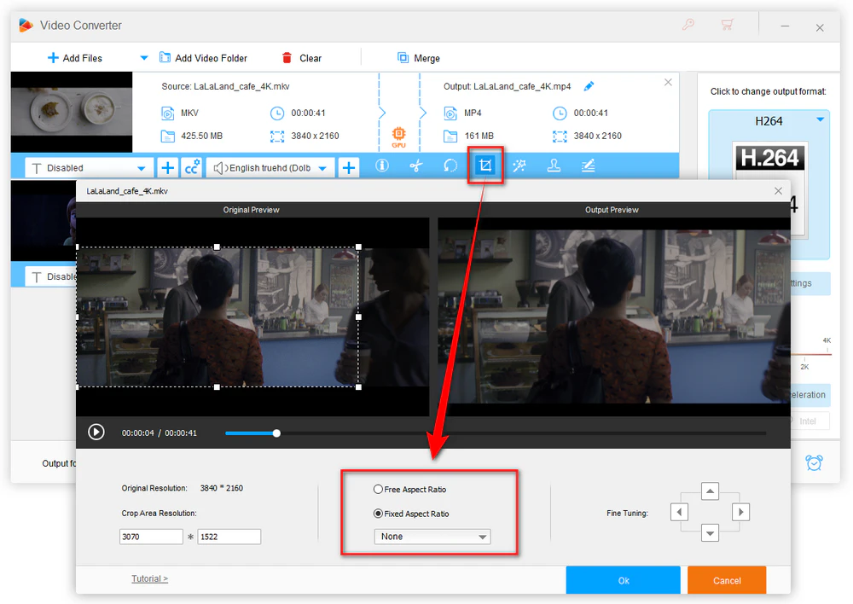853x604 pixels.
Task: Open the watermark stamp tool
Action: [x=554, y=166]
